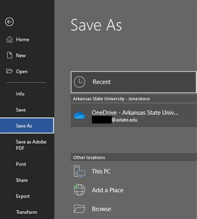Click the Other locations header
This screenshot has width=197, height=219.
[x=89, y=157]
